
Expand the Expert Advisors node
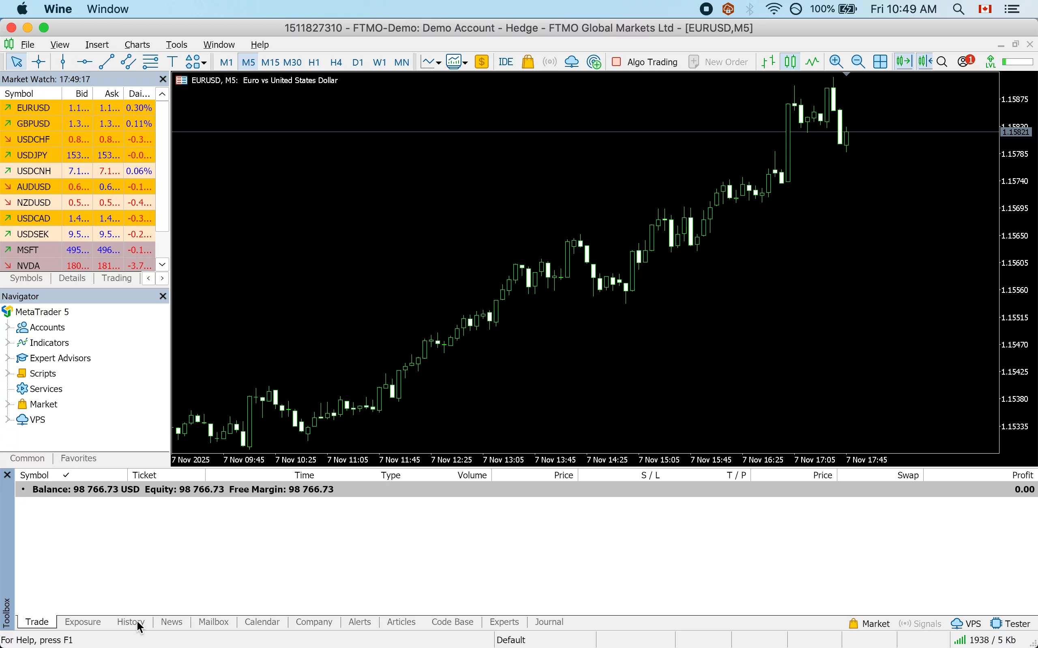point(7,358)
